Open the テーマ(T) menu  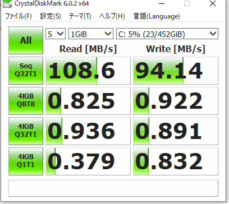[80, 16]
